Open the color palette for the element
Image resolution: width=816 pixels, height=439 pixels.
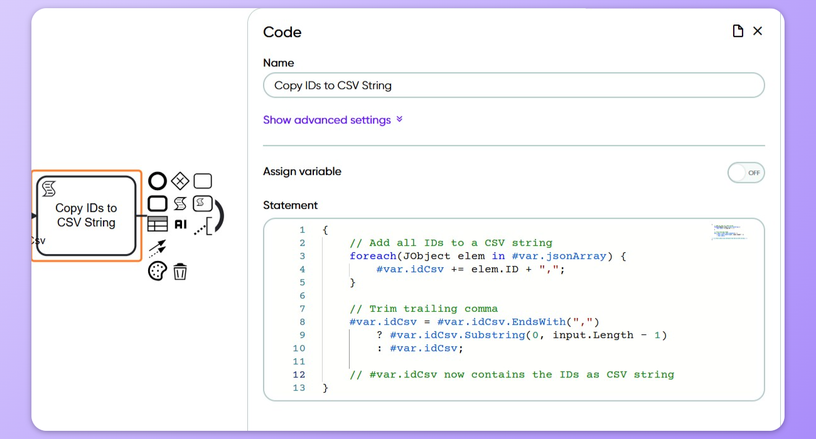click(157, 272)
